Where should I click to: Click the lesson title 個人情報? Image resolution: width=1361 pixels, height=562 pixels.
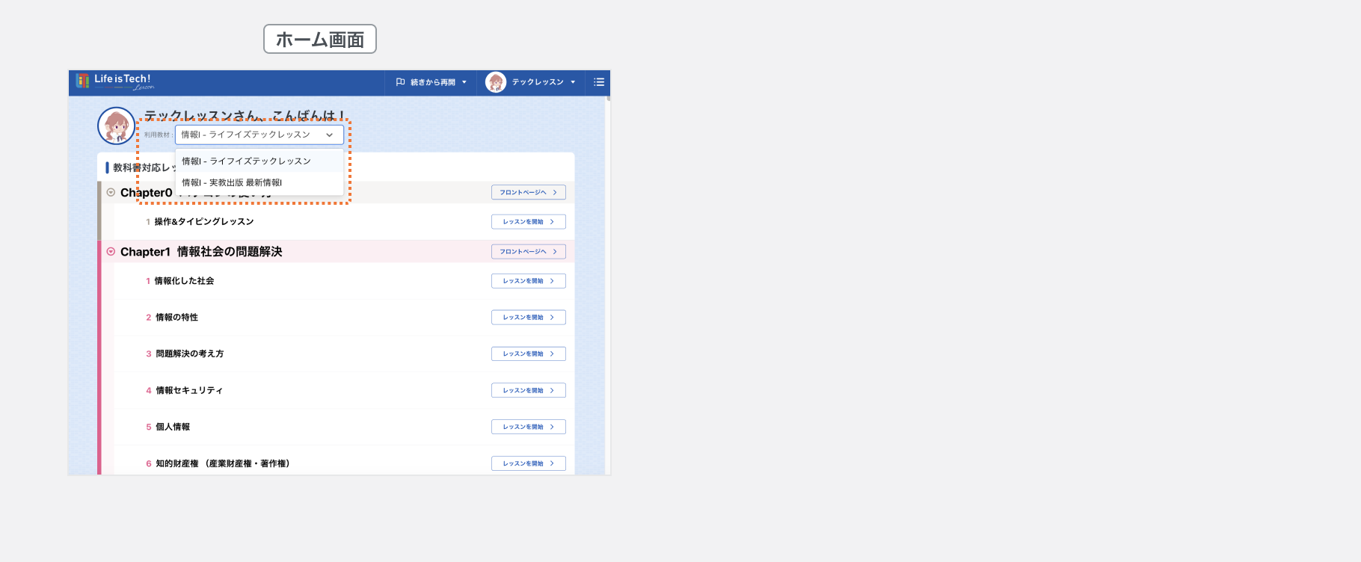[173, 427]
